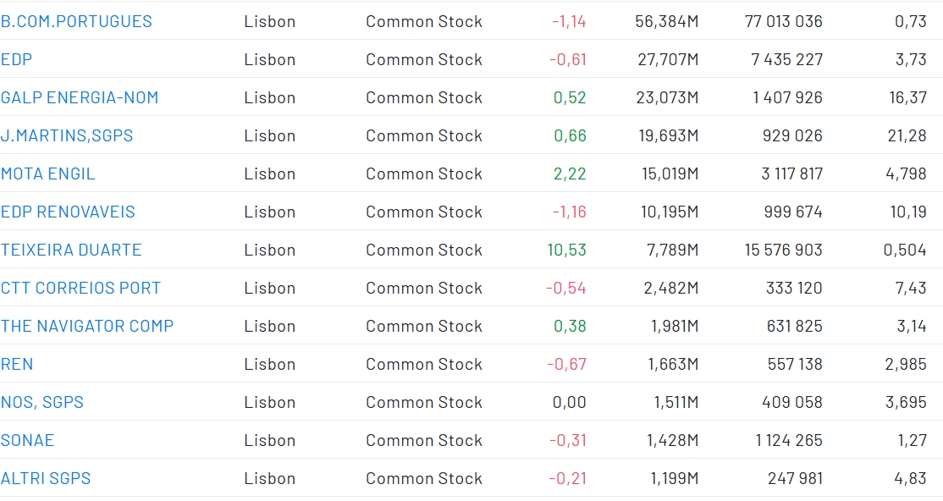Image resolution: width=943 pixels, height=501 pixels.
Task: Click the SONAE stock link
Action: click(x=28, y=440)
